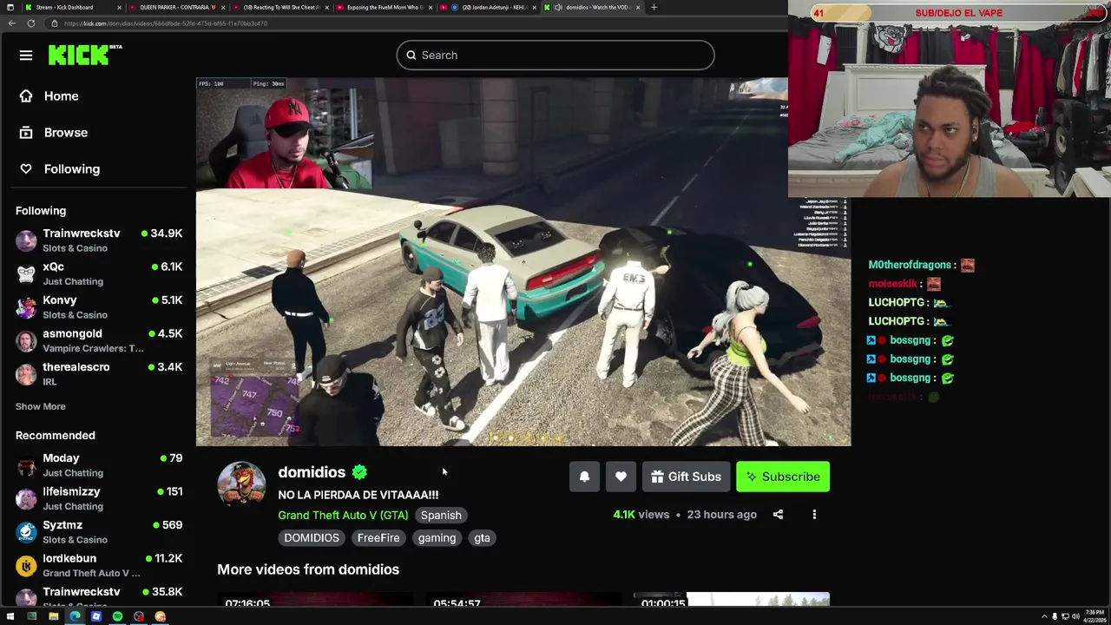Switch to Stream - Kick Dashboard tab
Screen dimensions: 1111x625
pos(74,7)
